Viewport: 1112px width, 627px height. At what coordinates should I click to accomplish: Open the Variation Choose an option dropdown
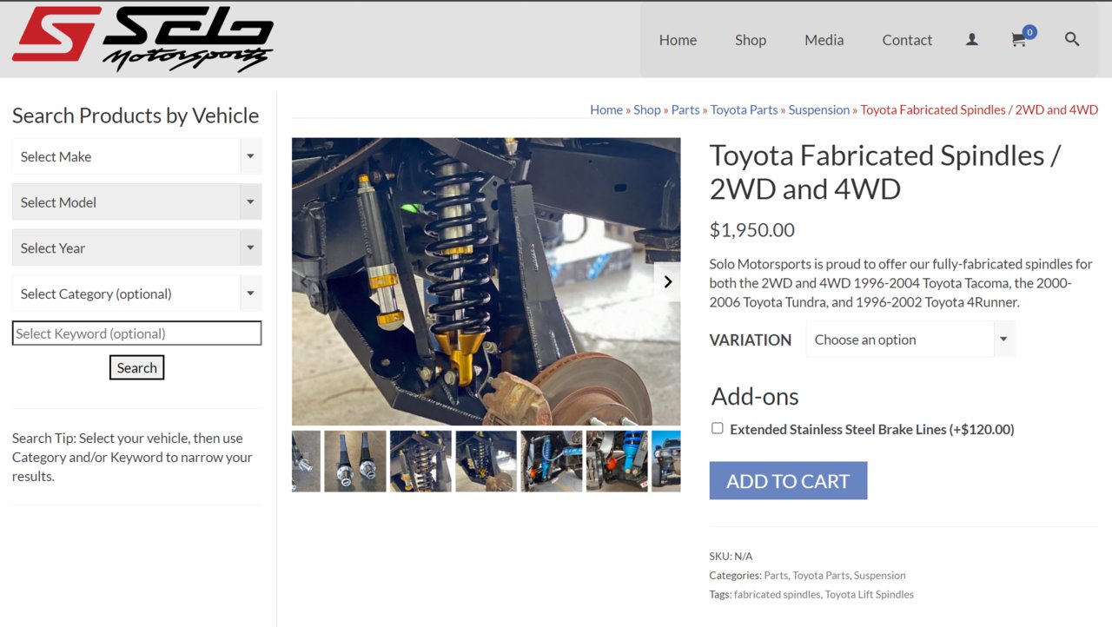[x=910, y=340]
